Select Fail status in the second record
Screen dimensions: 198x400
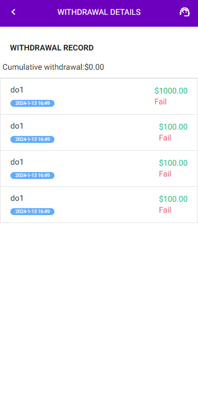pyautogui.click(x=165, y=138)
